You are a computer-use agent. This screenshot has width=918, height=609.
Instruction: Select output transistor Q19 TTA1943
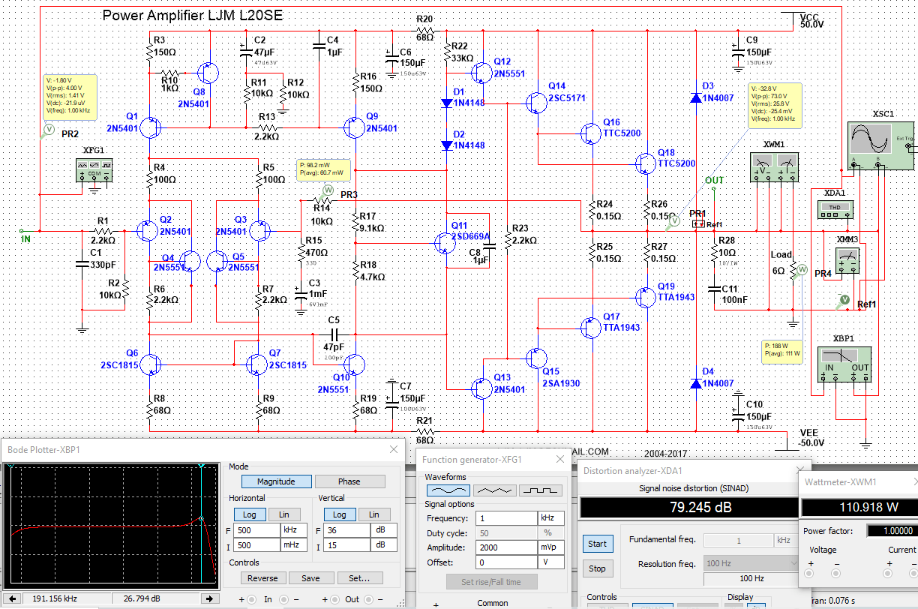(646, 297)
